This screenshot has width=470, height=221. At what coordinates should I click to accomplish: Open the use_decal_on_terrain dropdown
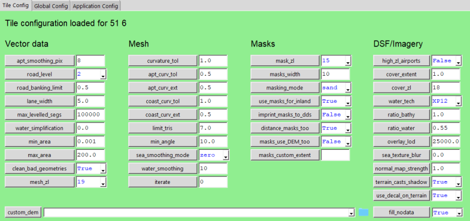(x=458, y=196)
